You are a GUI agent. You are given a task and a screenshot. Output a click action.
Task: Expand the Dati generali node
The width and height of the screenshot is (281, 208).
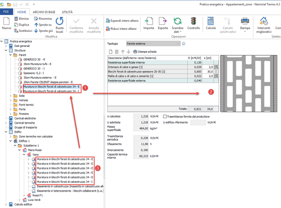6,46
